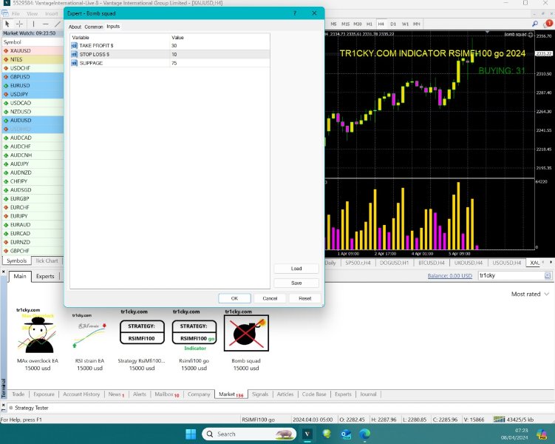Switch to the BTCUSD,H4 chart tab
Viewport: 555px width, 444px height.
coord(431,263)
